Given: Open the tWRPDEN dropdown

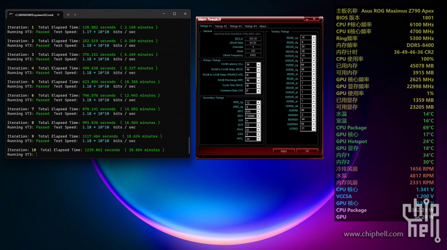Looking at the screenshot, I should (314, 124).
